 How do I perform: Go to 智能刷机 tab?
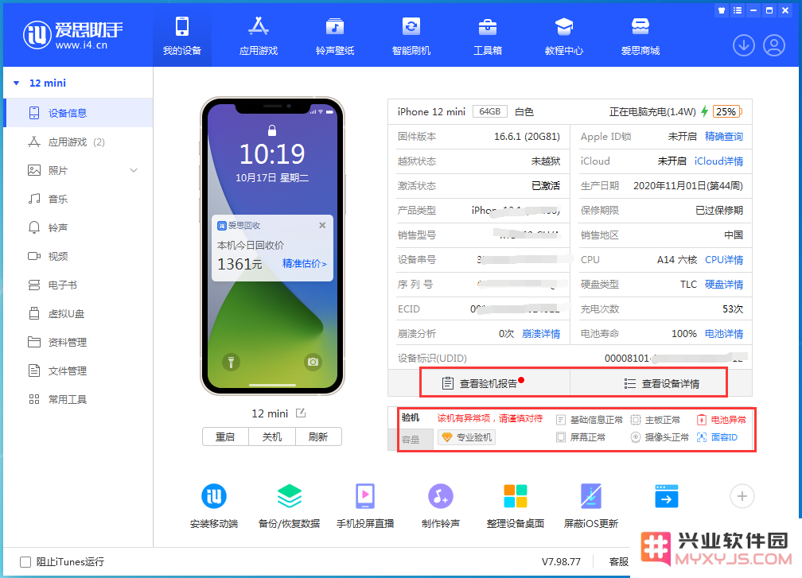coord(411,37)
